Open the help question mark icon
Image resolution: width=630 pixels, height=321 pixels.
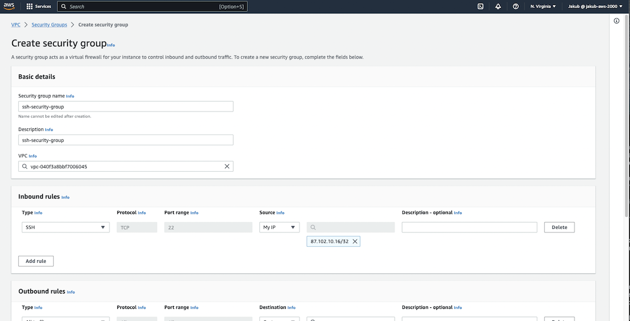point(515,6)
